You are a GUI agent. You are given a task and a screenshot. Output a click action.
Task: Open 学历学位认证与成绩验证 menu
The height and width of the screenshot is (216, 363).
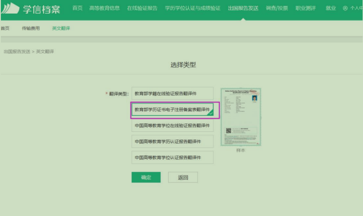pyautogui.click(x=193, y=8)
